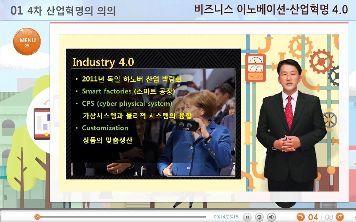Image resolution: width=356 pixels, height=222 pixels.
Task: Click the orange playhead knob on the progress bar
Action: click(x=37, y=217)
